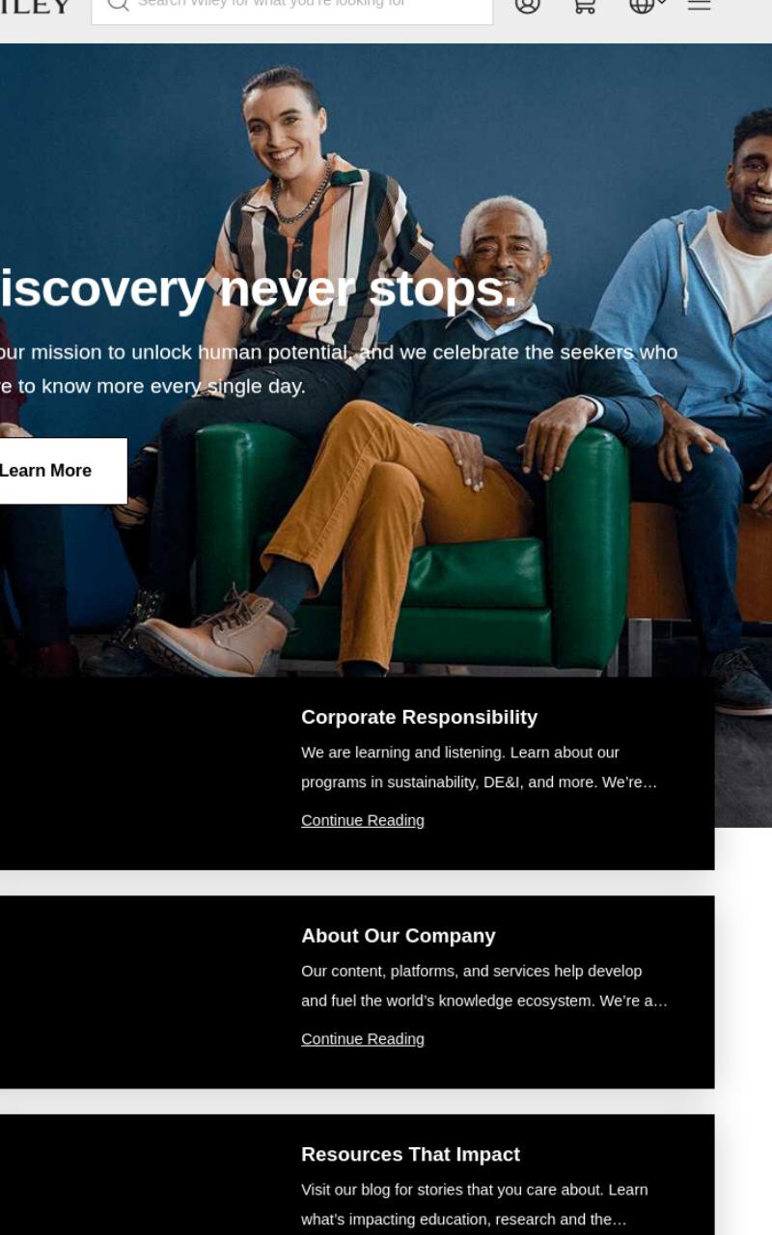The width and height of the screenshot is (772, 1235).
Task: Expand the chevron beside the globe
Action: tap(662, 3)
